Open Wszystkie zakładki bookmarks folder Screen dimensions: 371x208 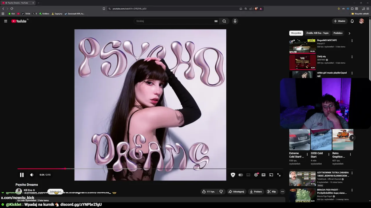coord(360,14)
